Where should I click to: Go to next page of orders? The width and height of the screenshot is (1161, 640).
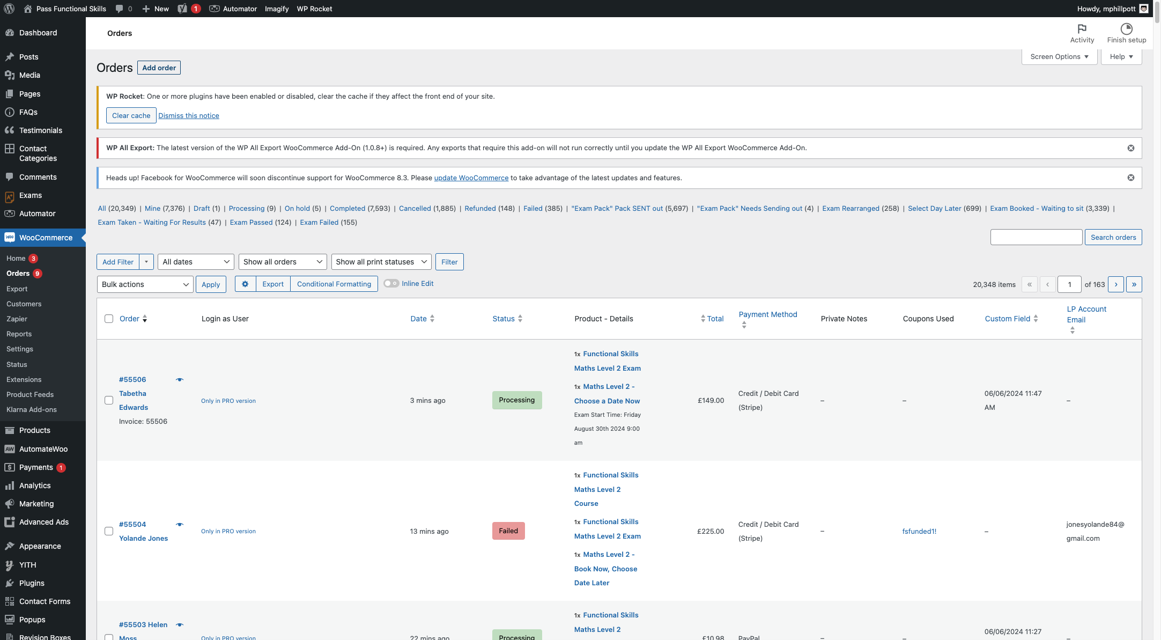(1116, 284)
